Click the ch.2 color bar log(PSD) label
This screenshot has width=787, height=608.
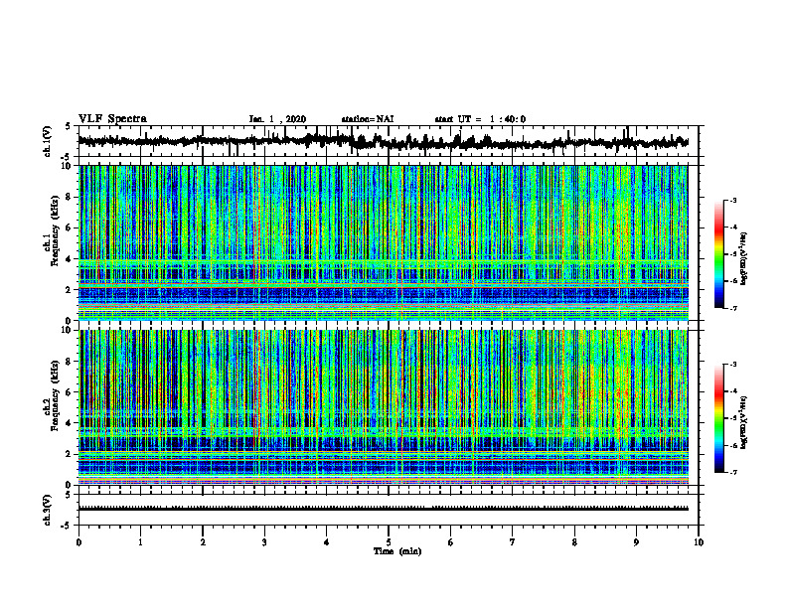(744, 422)
